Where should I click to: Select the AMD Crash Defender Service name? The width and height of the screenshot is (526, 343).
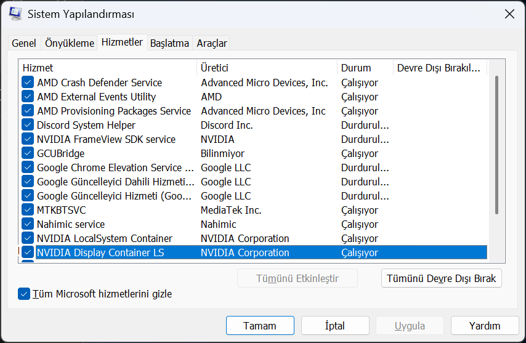click(x=100, y=83)
